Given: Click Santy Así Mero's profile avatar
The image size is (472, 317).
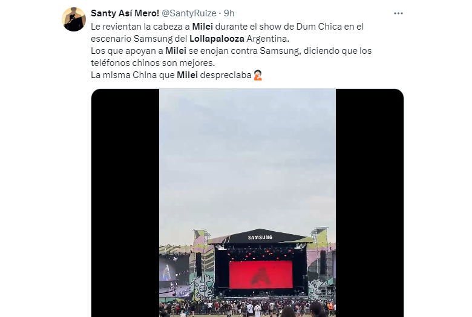Looking at the screenshot, I should click(74, 19).
